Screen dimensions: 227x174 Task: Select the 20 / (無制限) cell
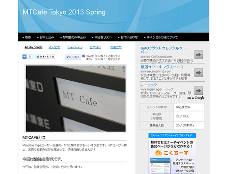tap(189, 125)
